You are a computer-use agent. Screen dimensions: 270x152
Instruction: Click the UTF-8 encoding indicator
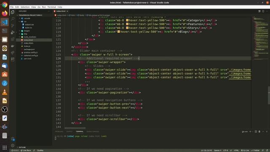(225, 150)
